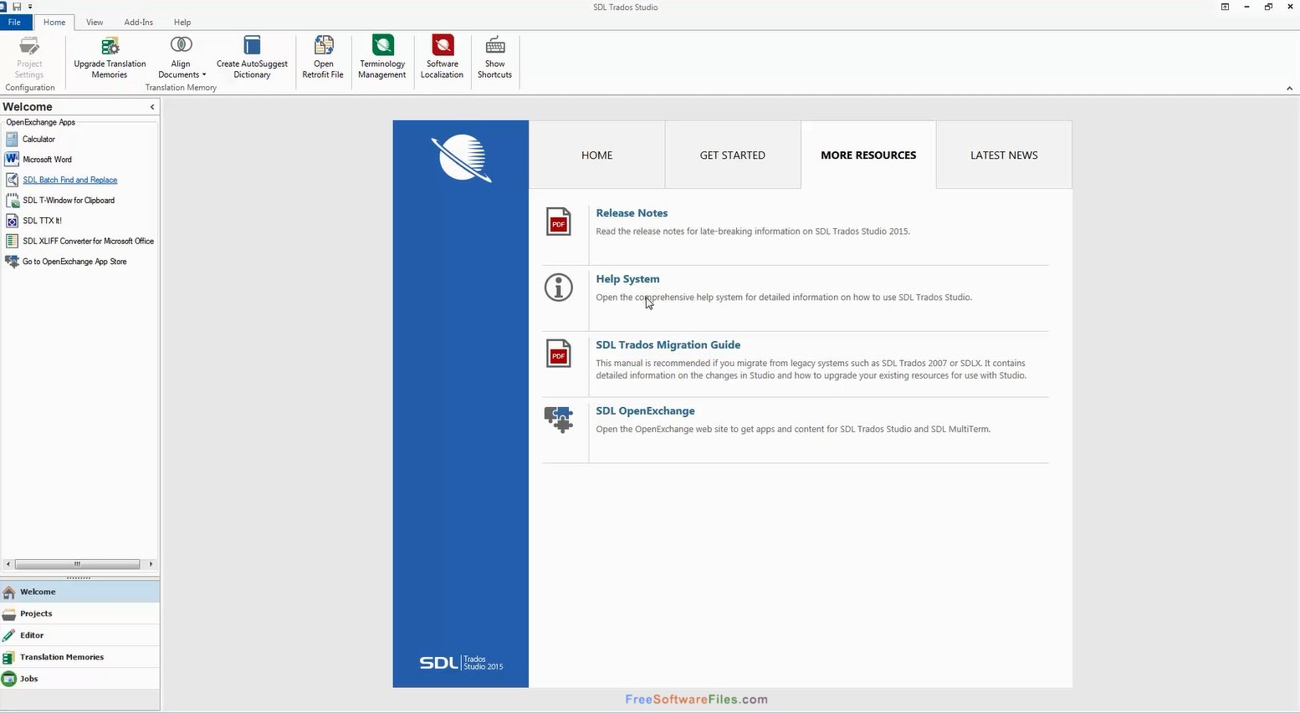Click the Welcome navigation button label
This screenshot has height=713, width=1300.
[38, 592]
